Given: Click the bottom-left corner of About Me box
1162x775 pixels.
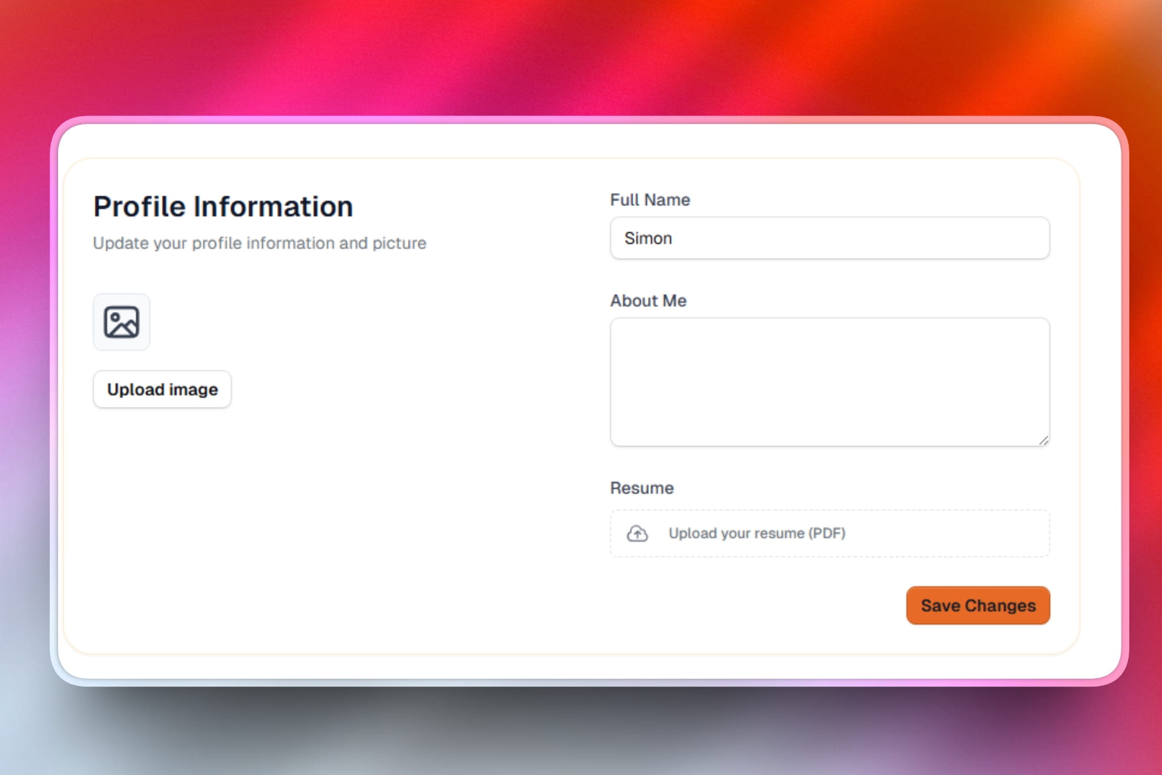Looking at the screenshot, I should click(620, 437).
